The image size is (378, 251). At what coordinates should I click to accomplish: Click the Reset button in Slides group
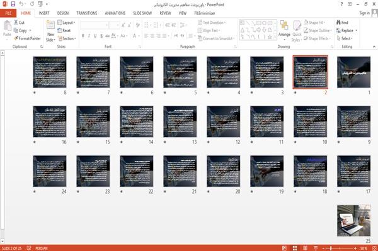64,31
